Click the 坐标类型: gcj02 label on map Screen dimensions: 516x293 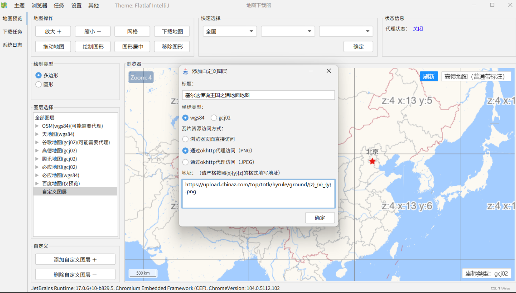point(487,273)
